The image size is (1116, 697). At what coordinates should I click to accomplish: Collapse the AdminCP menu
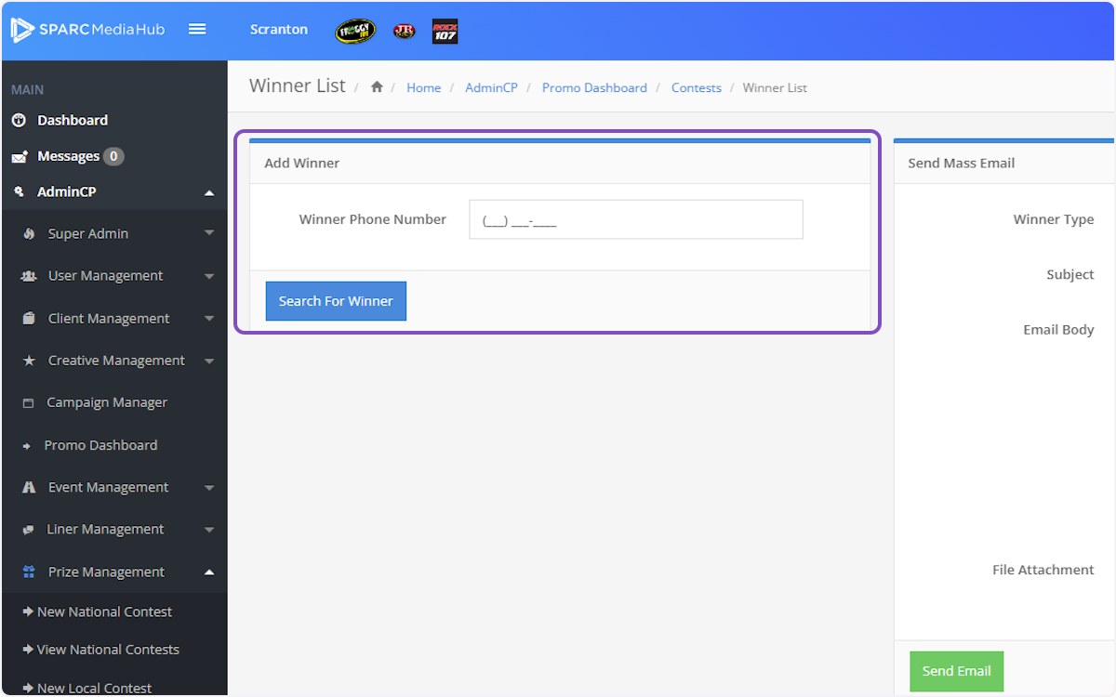[x=208, y=191]
